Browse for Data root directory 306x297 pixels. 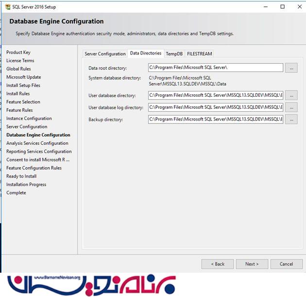point(291,68)
